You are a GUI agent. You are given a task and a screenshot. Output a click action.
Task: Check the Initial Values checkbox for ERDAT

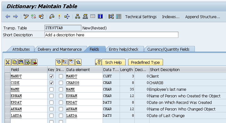(61, 103)
